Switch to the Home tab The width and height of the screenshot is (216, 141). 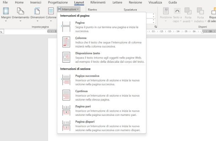(x=19, y=2)
